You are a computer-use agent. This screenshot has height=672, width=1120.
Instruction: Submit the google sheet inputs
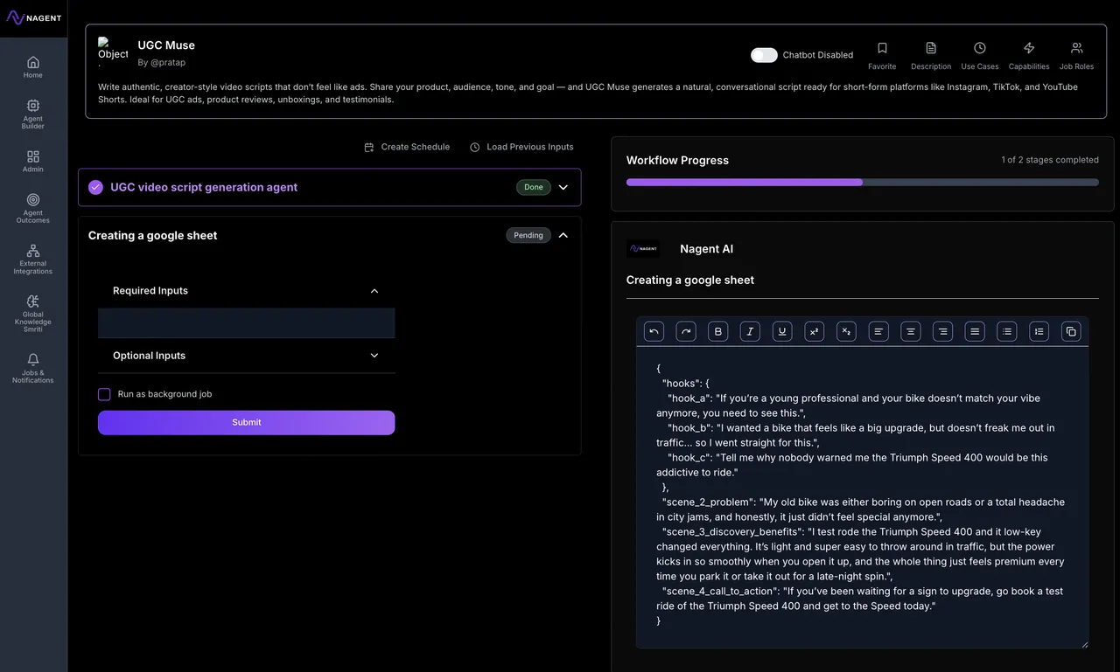(x=246, y=423)
